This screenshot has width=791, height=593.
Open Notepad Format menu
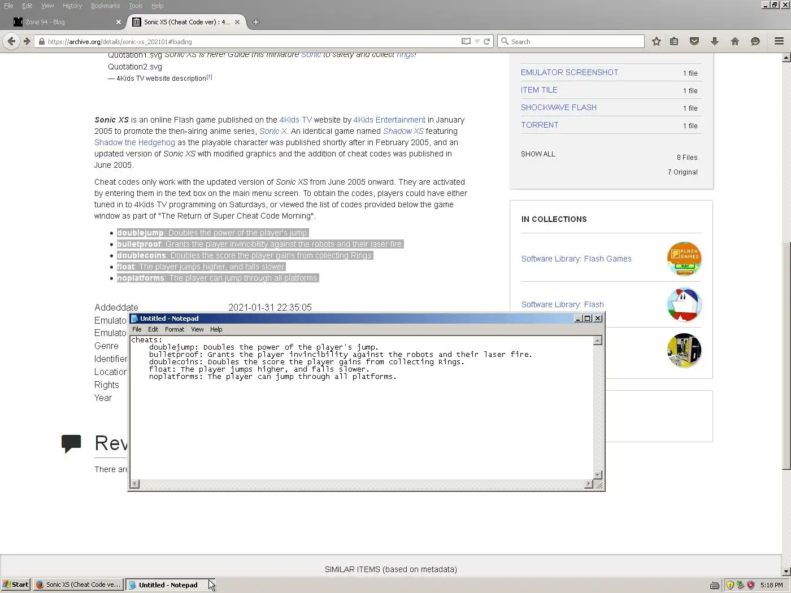coord(175,329)
